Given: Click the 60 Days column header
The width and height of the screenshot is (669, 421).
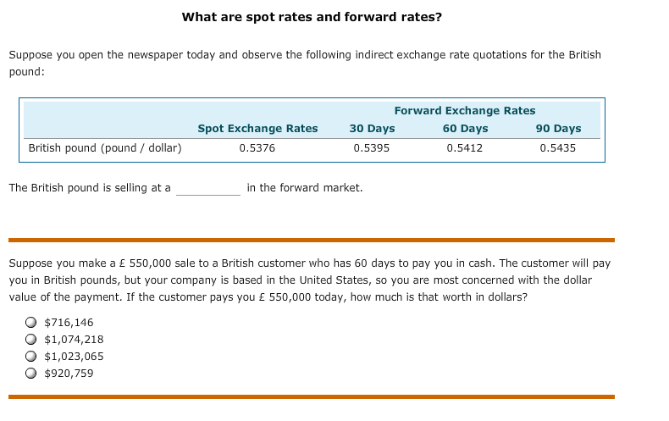Looking at the screenshot, I should pos(465,129).
